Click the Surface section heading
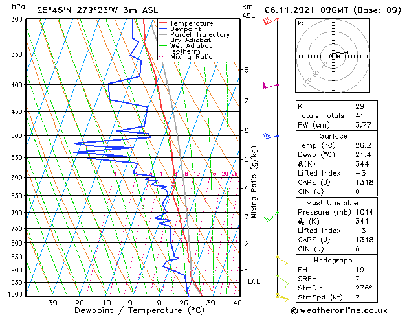Screen dimensions: 407x315 [x=333, y=136]
